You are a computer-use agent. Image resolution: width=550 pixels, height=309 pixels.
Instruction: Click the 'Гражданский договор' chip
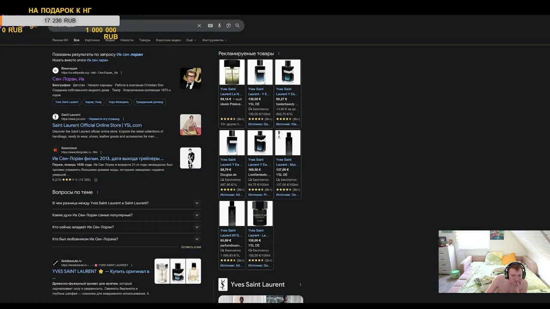tap(150, 102)
